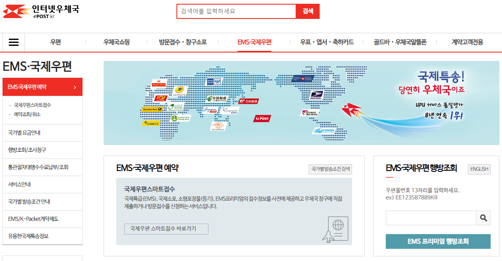
Task: Open the 우표·엽서·축하카드 menu
Action: [x=327, y=42]
